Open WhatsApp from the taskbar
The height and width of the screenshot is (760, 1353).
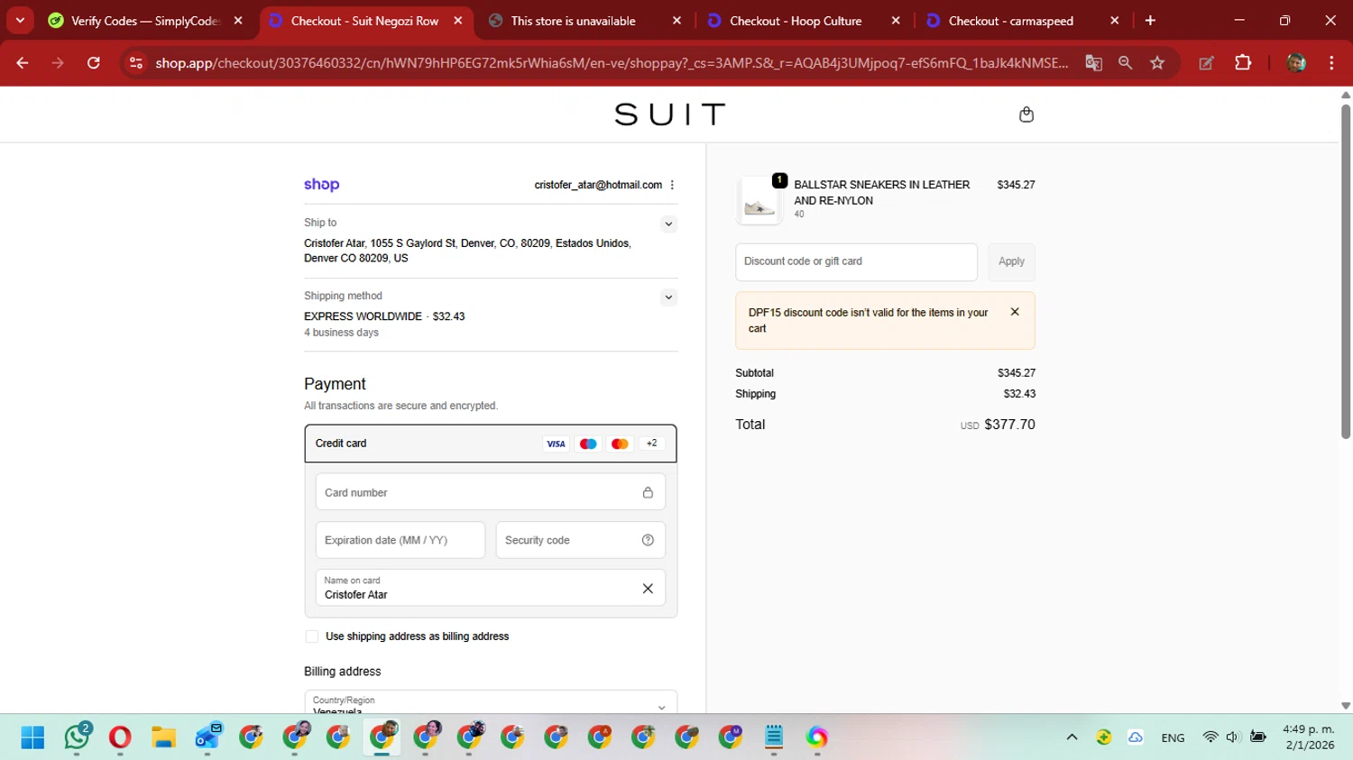pyautogui.click(x=77, y=737)
